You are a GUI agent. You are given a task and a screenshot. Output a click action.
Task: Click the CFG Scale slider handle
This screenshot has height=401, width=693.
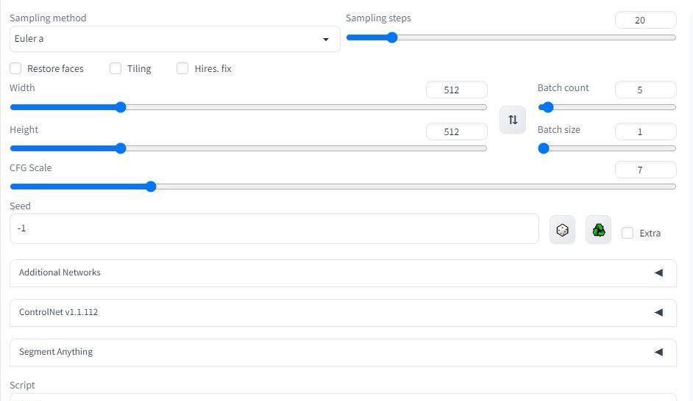(x=151, y=187)
